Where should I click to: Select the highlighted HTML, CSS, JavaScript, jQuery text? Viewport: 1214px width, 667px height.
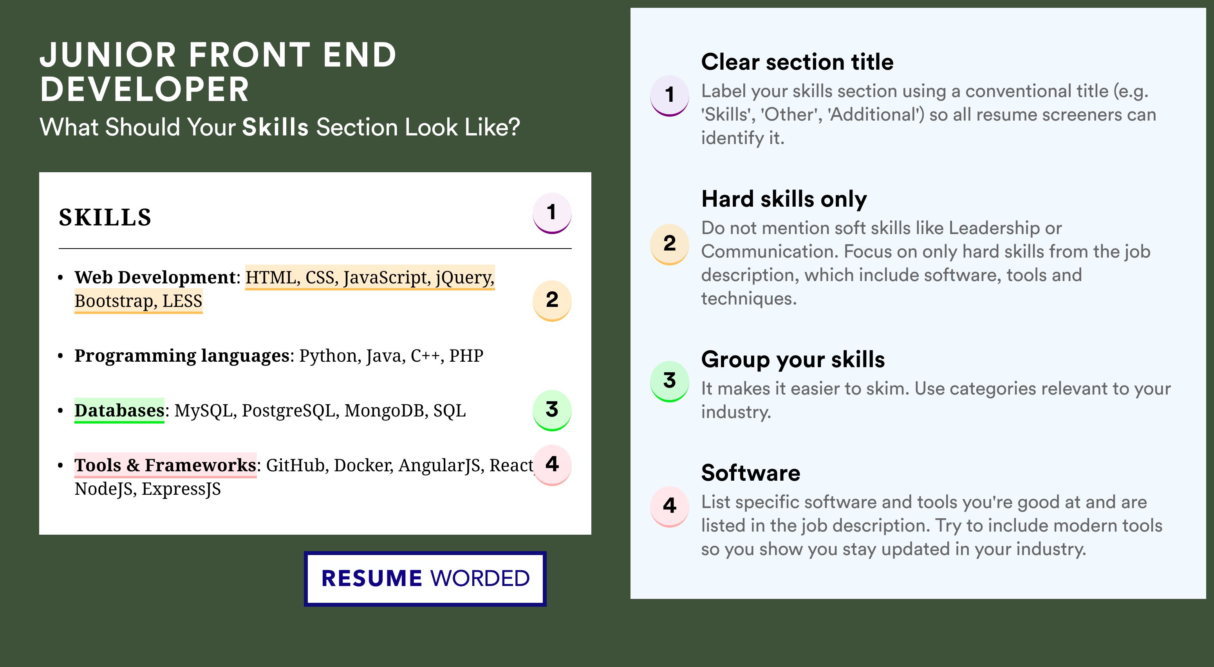click(x=370, y=278)
